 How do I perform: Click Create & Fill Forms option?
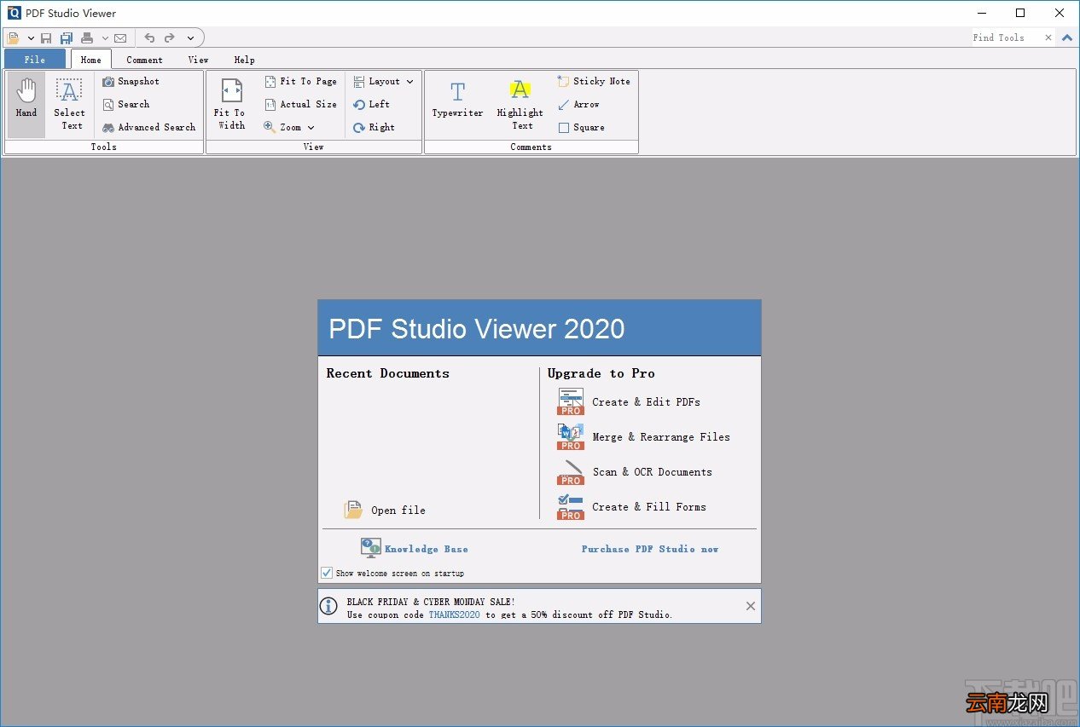point(631,506)
